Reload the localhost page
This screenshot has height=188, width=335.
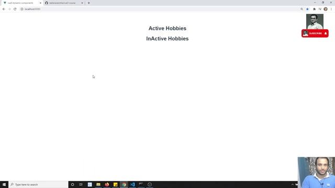pos(15,9)
